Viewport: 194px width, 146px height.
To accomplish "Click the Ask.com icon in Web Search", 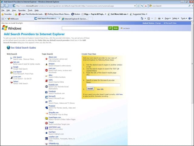I will pos(12,62).
